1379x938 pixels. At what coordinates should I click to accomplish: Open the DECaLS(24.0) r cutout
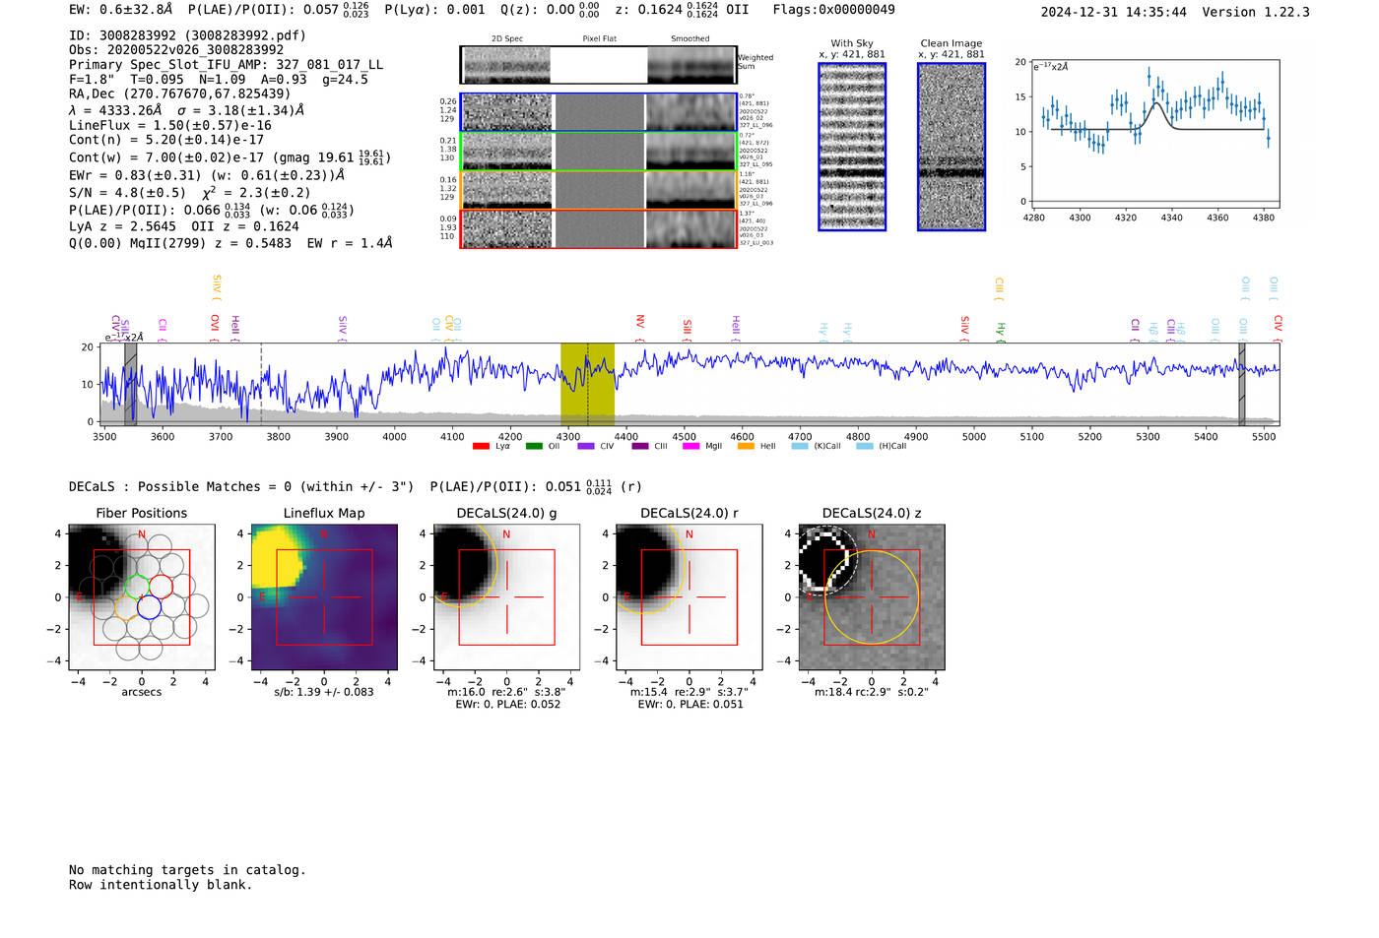click(689, 597)
